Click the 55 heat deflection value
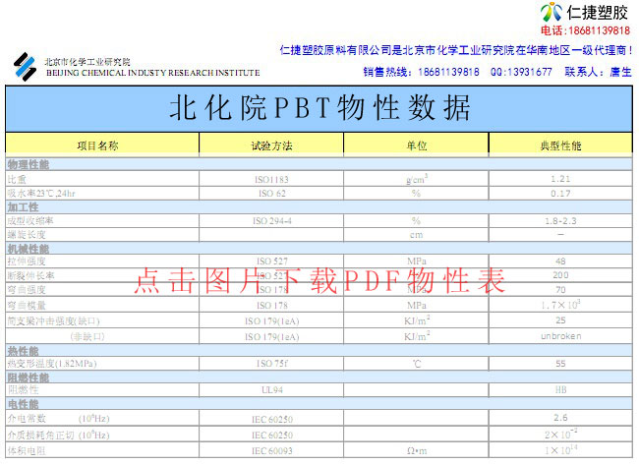639x464 pixels. 560,364
